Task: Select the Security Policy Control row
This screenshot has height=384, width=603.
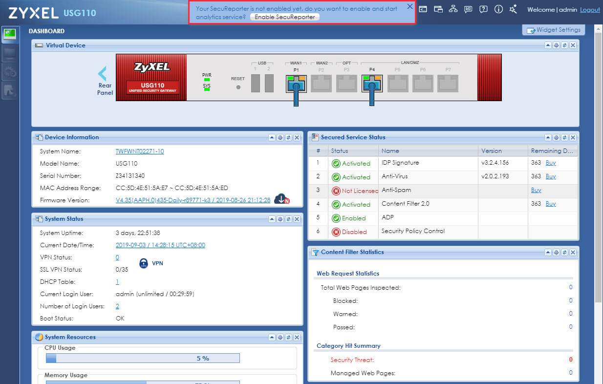Action: point(443,232)
